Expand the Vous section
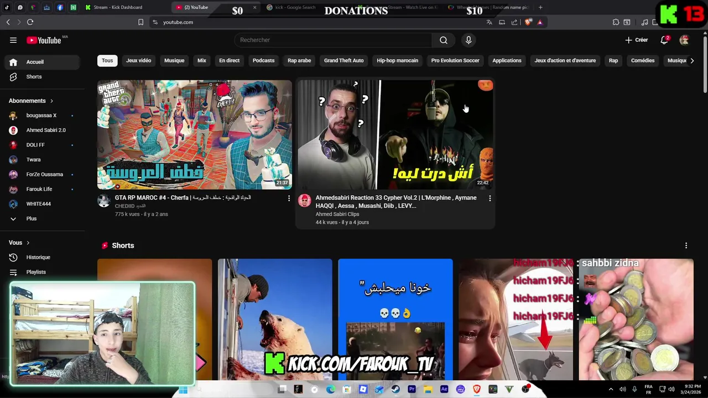Screen dimensions: 708x398 [19, 243]
